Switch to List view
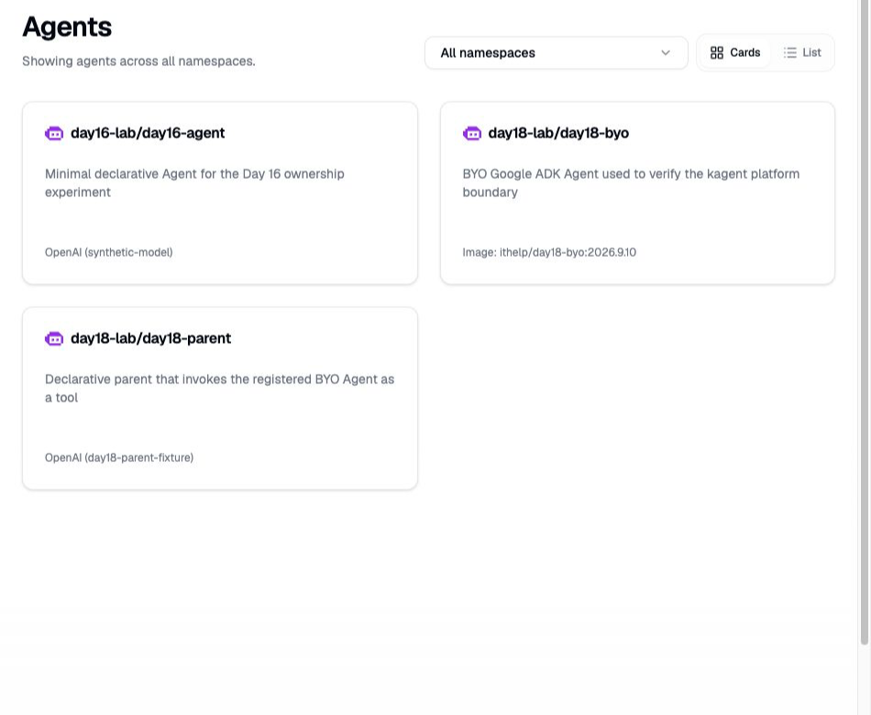 [802, 53]
